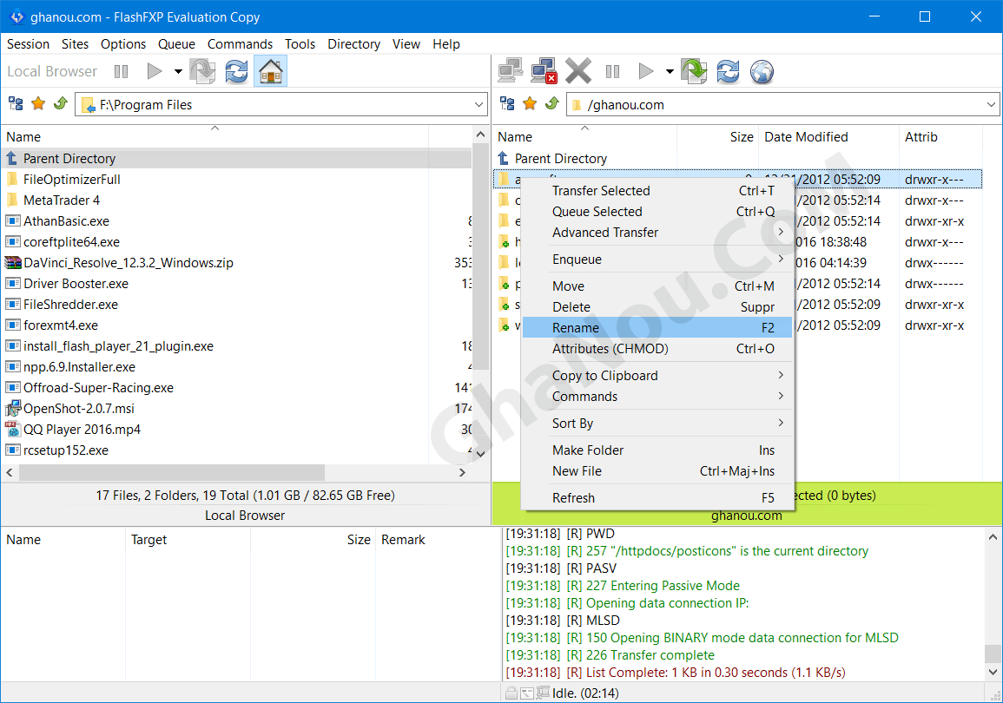Choose Transfer Selected from context menu
This screenshot has width=1003, height=703.
point(657,191)
